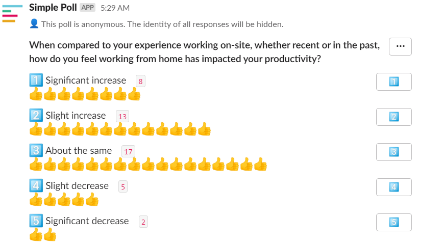The image size is (443, 244).
Task: Vote using the number 1 button
Action: point(393,82)
